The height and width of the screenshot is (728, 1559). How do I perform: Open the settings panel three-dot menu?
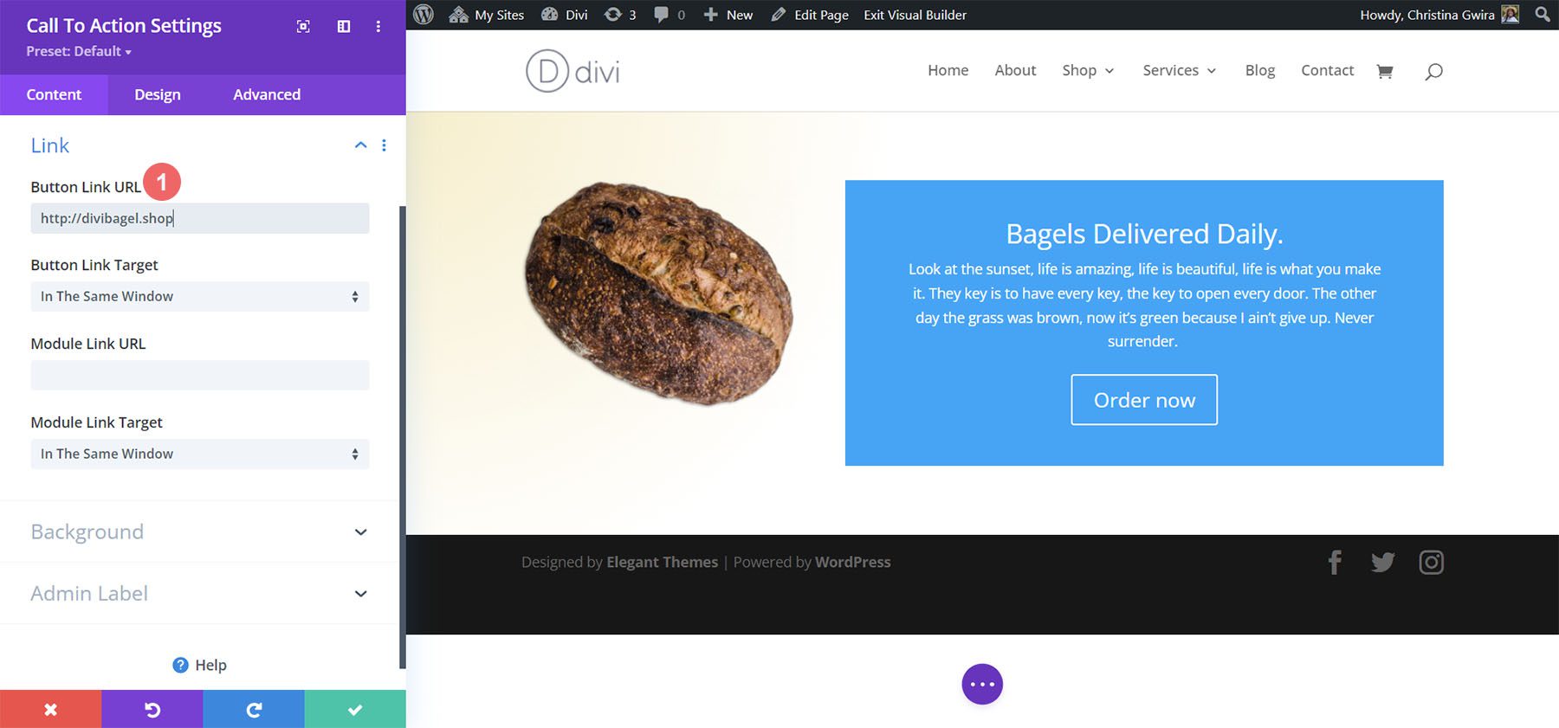(x=378, y=27)
